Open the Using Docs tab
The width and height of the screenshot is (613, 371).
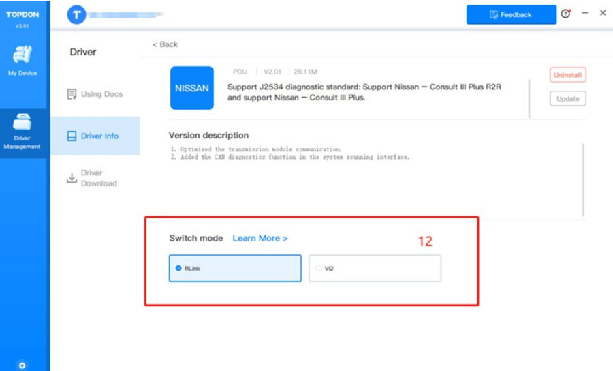pos(95,94)
